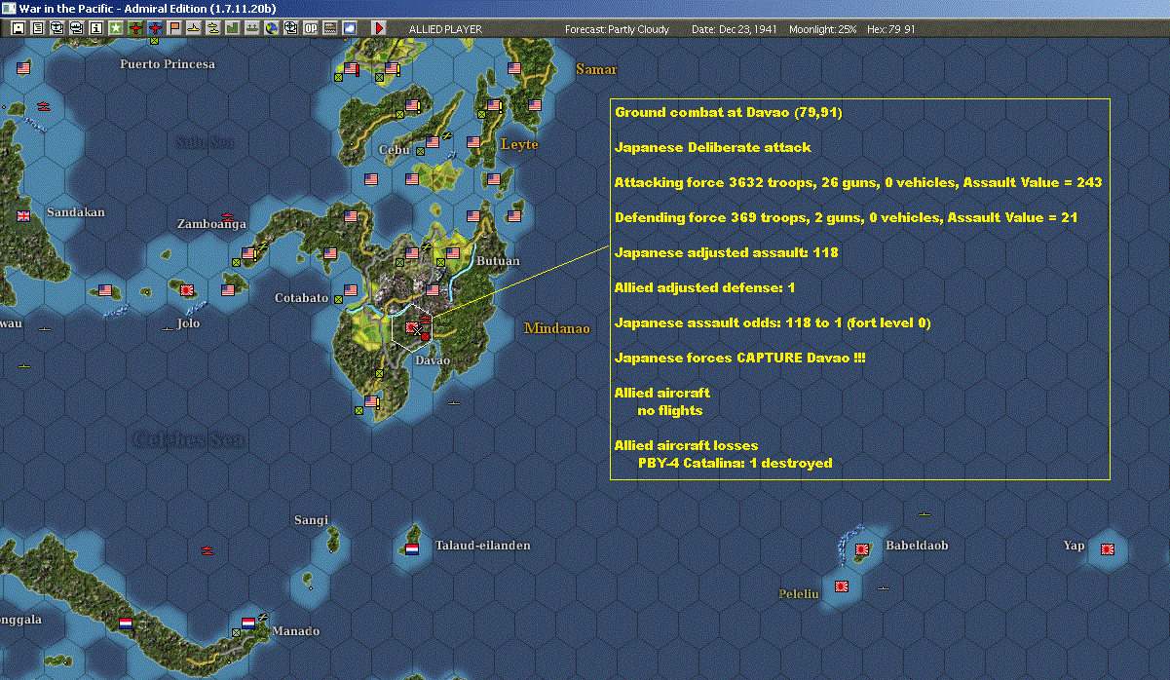Open the document list toolbar icon
The width and height of the screenshot is (1170, 680).
(x=37, y=28)
